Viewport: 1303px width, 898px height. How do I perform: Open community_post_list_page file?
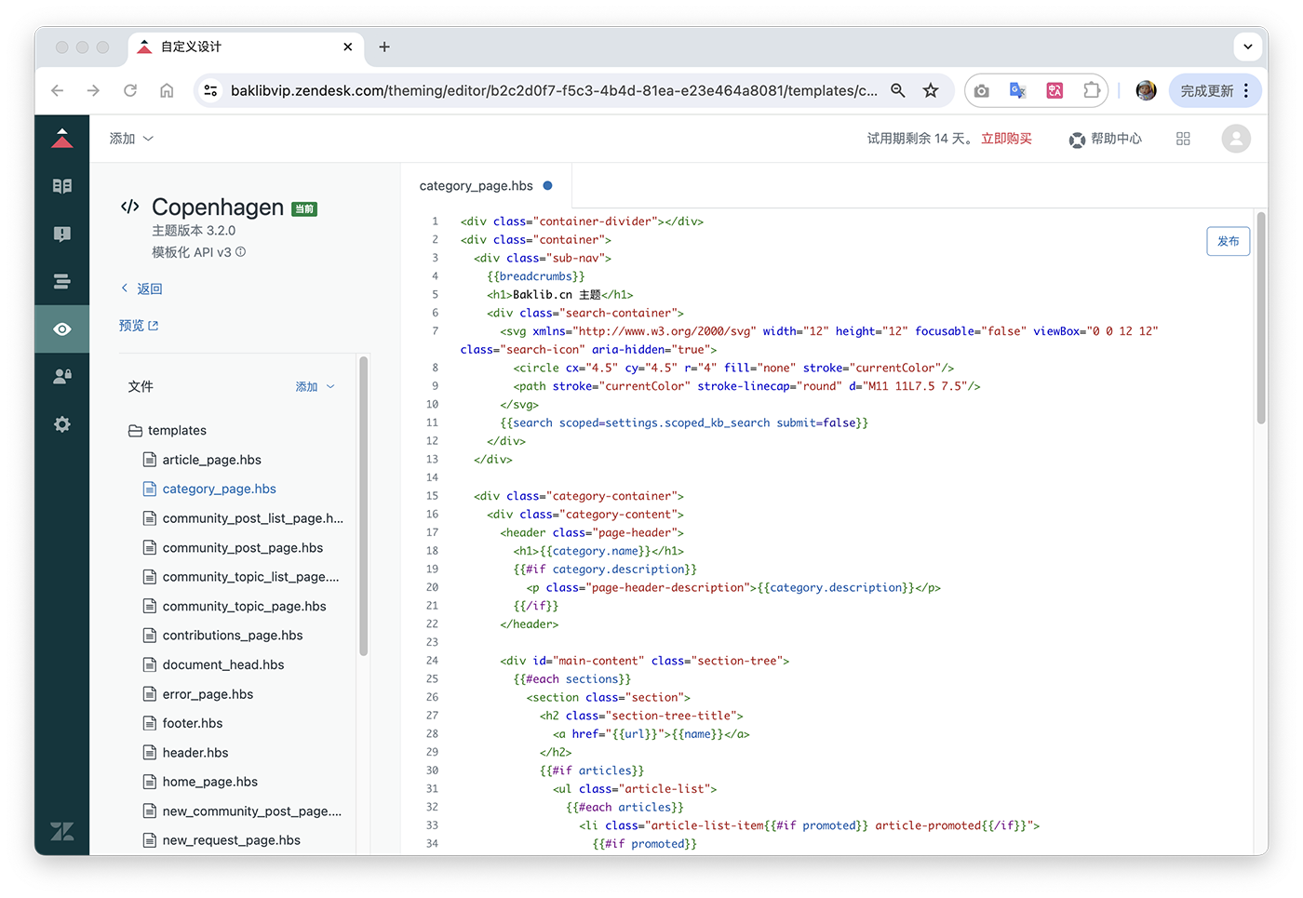pyautogui.click(x=243, y=518)
